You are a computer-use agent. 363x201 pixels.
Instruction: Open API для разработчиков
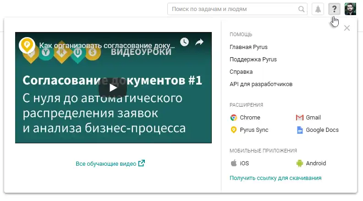pos(261,84)
